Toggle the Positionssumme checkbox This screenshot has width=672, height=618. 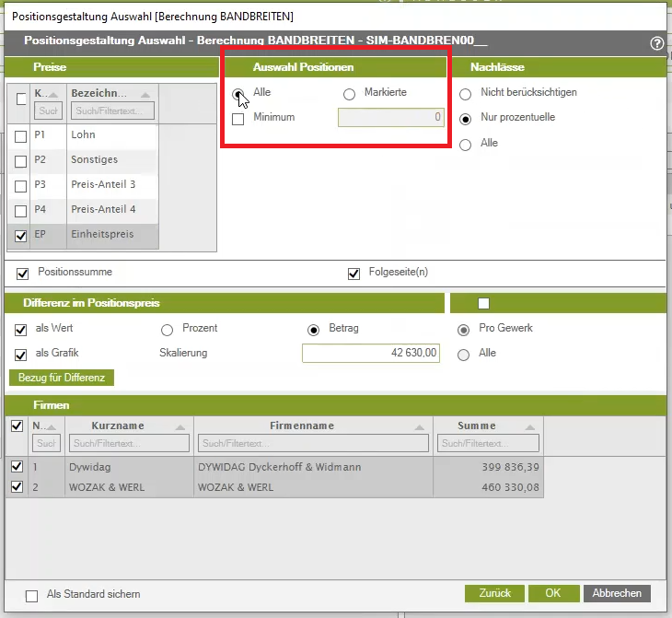21,274
